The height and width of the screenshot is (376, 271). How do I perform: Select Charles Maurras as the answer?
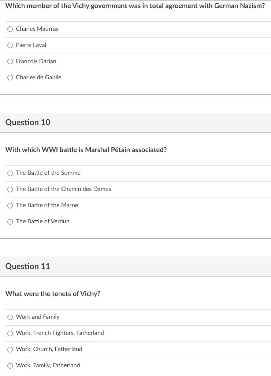coord(10,29)
